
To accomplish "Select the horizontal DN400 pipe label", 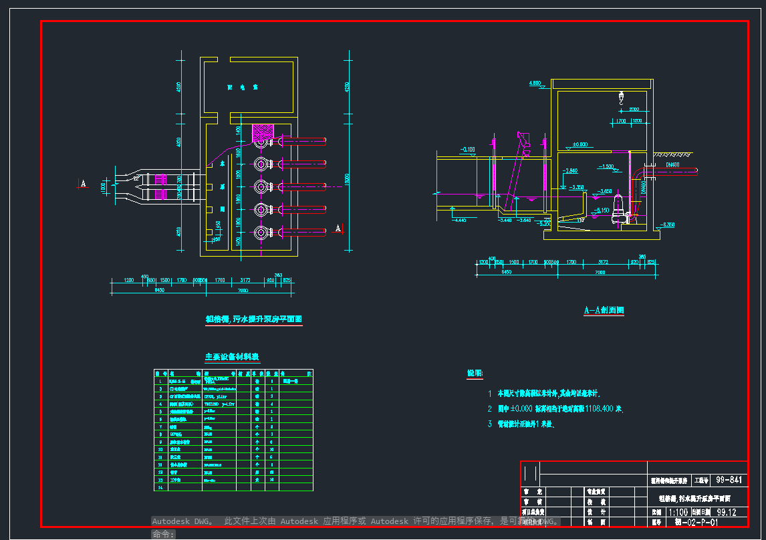I will coord(672,165).
